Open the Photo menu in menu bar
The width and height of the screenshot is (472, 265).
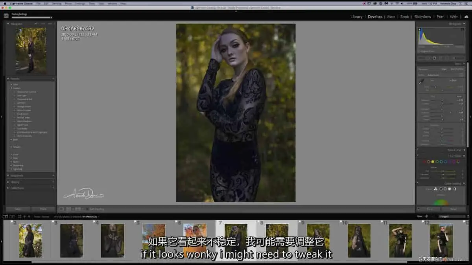click(x=68, y=3)
